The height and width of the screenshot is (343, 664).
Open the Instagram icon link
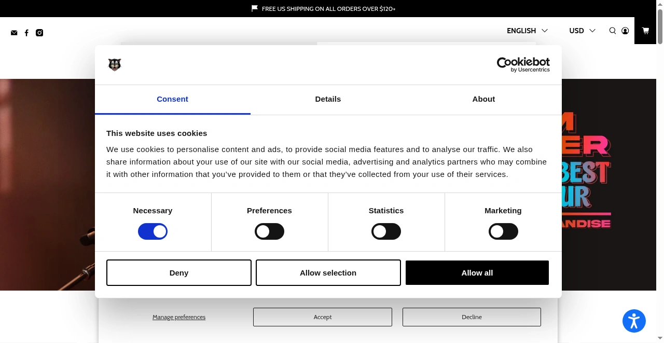pyautogui.click(x=39, y=33)
